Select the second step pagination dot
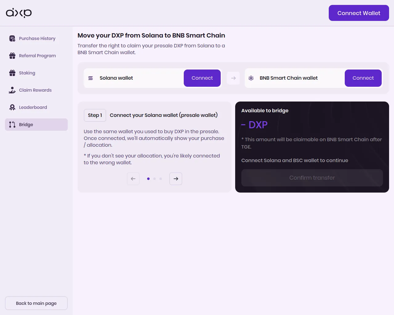 point(155,179)
